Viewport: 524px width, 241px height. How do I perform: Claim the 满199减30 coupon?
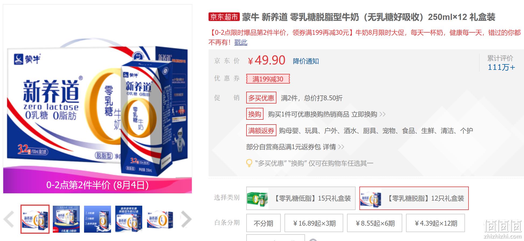[268, 79]
